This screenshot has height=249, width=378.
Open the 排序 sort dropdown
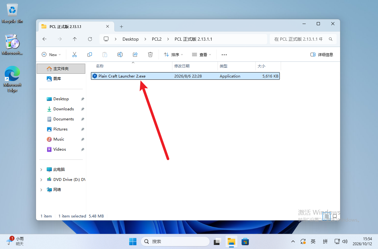pyautogui.click(x=173, y=55)
